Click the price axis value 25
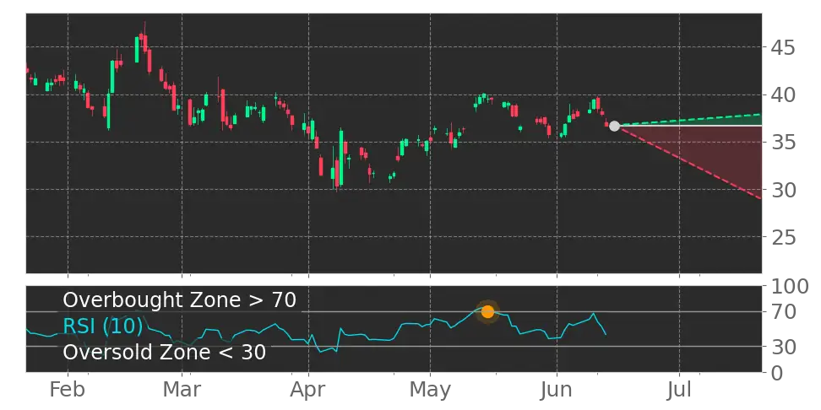The height and width of the screenshot is (410, 821). point(783,237)
